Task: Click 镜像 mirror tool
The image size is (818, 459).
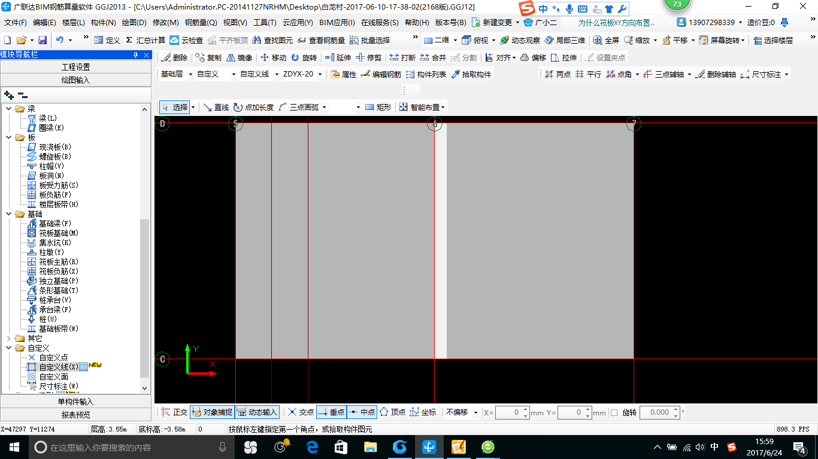Action: (239, 57)
